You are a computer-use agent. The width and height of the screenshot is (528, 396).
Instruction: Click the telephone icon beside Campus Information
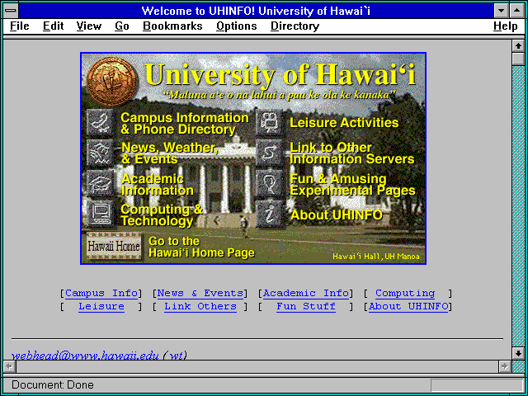pyautogui.click(x=100, y=123)
